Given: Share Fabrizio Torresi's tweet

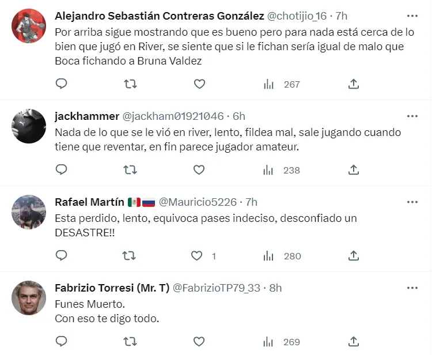Looking at the screenshot, I should click(354, 341).
